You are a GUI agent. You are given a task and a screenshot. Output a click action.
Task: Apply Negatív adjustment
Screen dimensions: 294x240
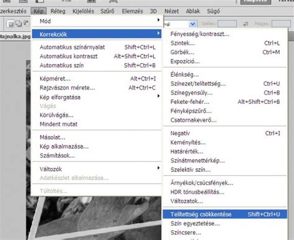[x=225, y=133]
